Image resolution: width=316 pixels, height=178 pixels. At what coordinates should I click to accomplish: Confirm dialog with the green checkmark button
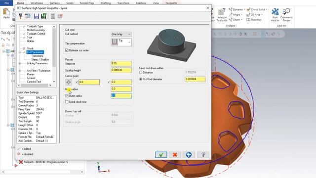click(161, 155)
